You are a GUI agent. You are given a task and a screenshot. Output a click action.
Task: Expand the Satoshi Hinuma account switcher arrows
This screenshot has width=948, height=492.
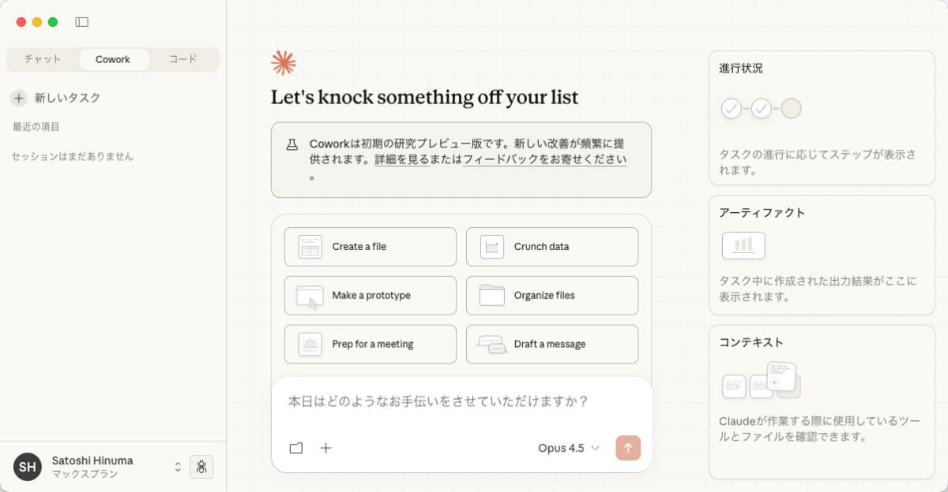pos(178,467)
